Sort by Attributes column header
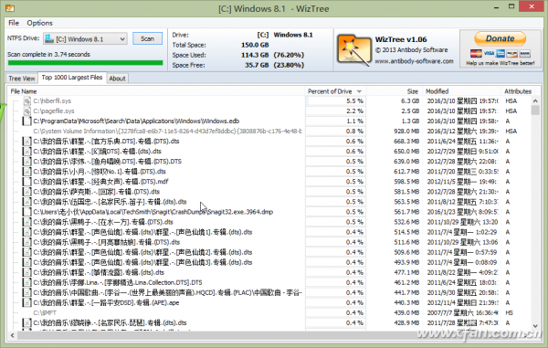Viewport: 548px width, 348px height. click(518, 91)
